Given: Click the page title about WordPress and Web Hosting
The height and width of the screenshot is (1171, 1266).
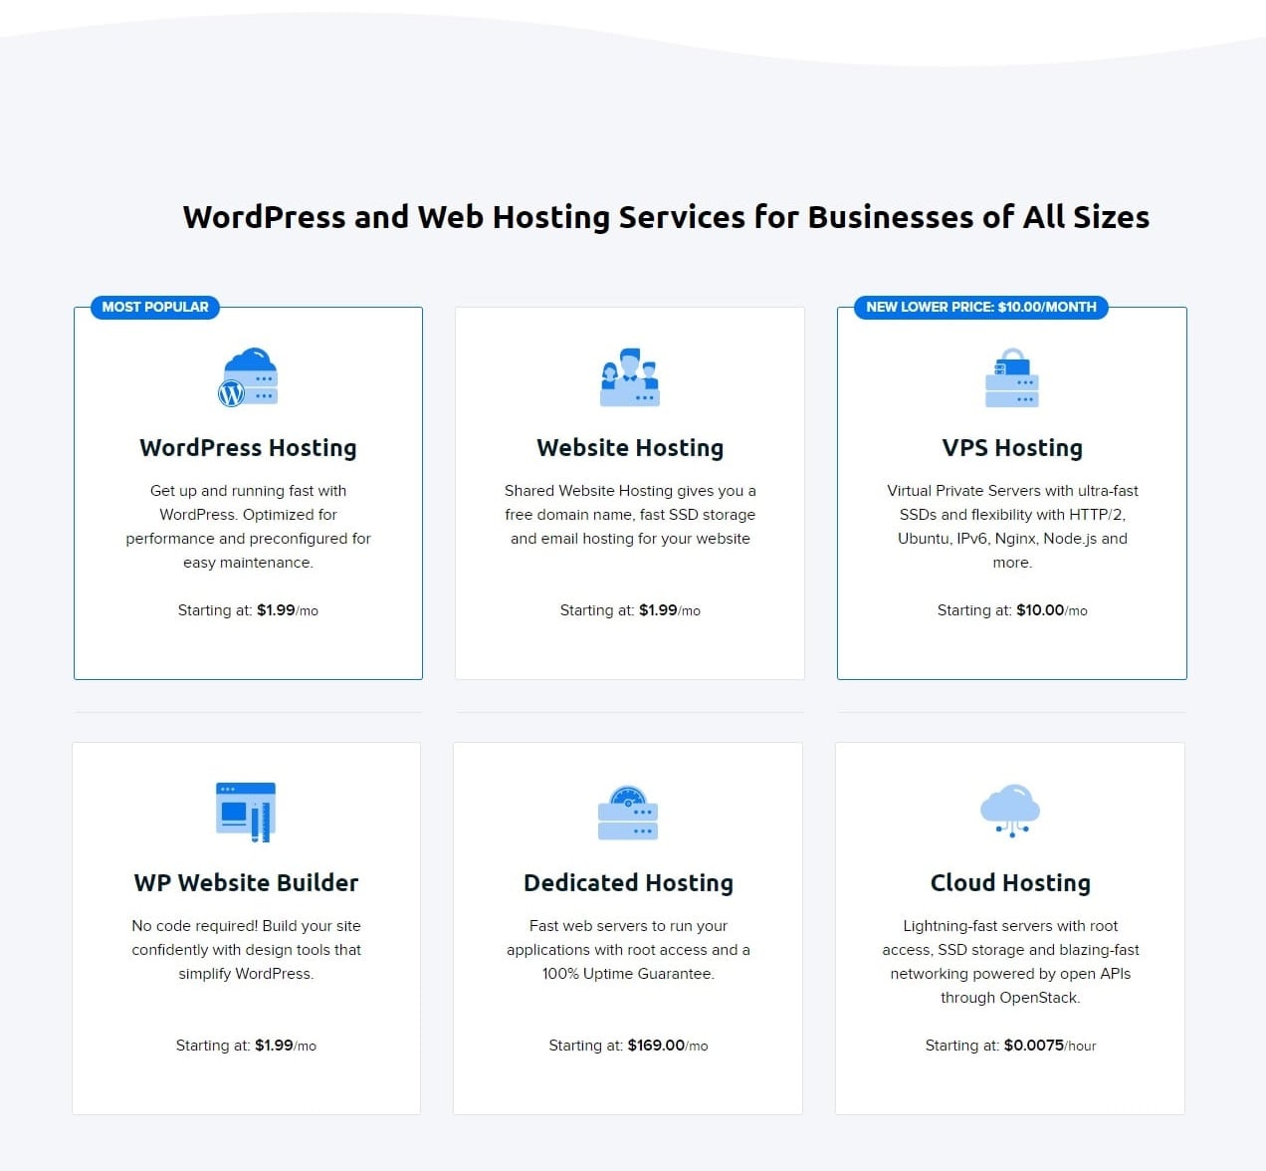Looking at the screenshot, I should click(x=665, y=216).
